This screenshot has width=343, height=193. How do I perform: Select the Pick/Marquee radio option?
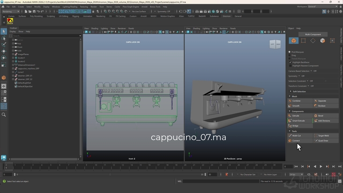[290, 52]
